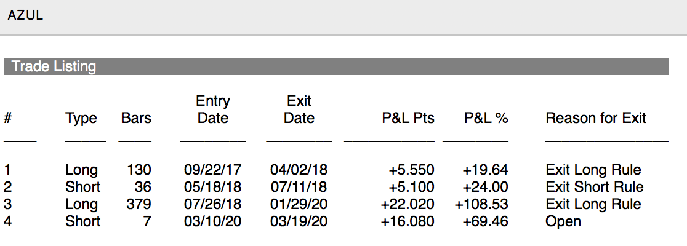
Task: Select trade number 1 row
Action: pos(7,170)
